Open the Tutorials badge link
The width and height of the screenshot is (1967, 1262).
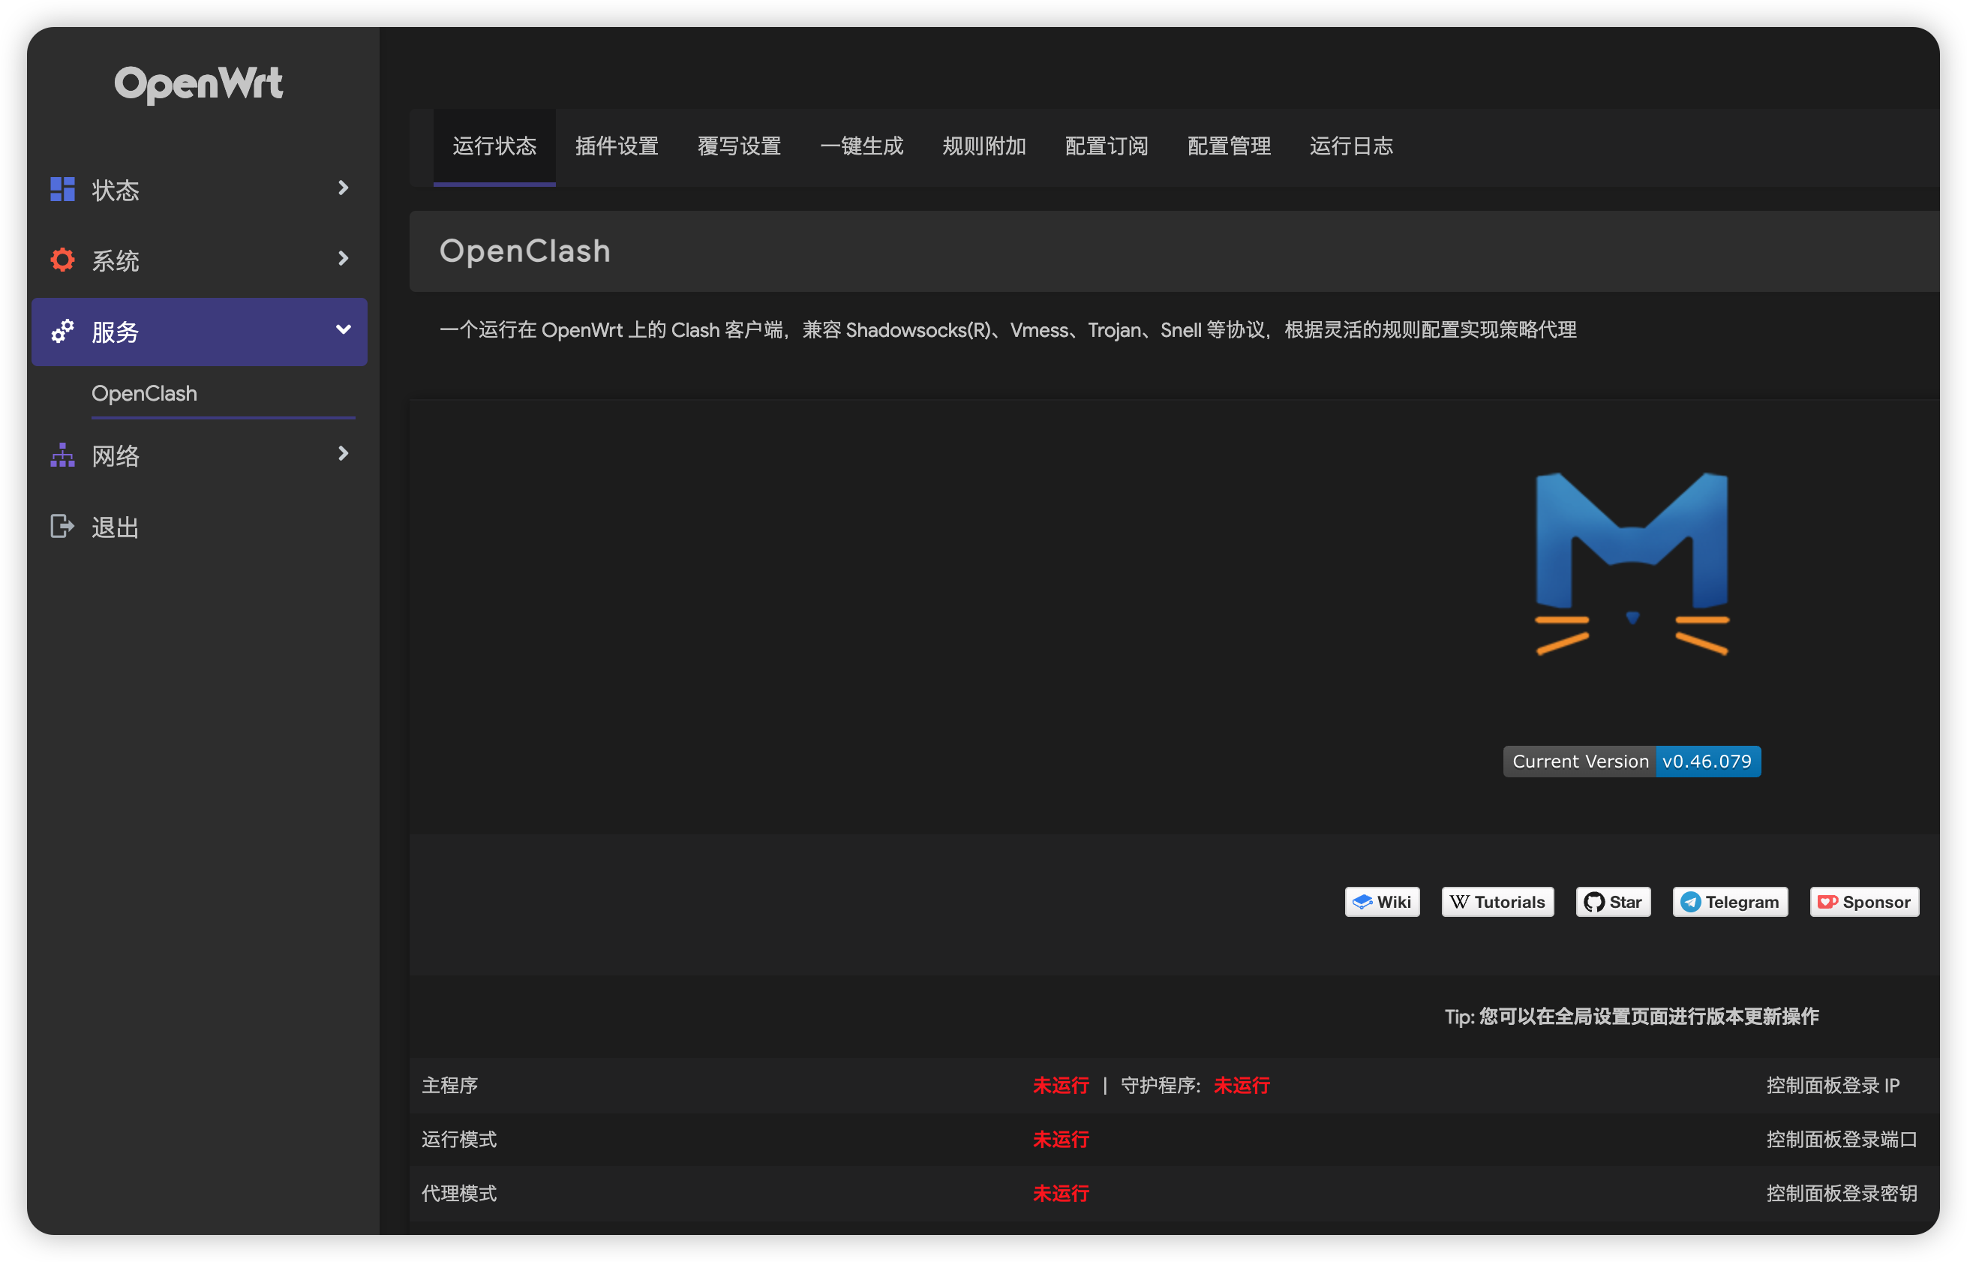[x=1497, y=903]
